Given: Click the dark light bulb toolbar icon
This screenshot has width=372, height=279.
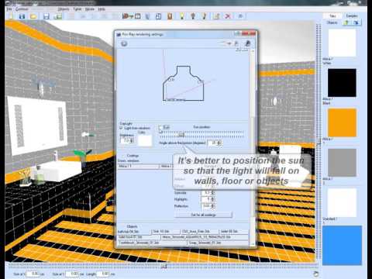Looking at the screenshot, I should (193, 16).
